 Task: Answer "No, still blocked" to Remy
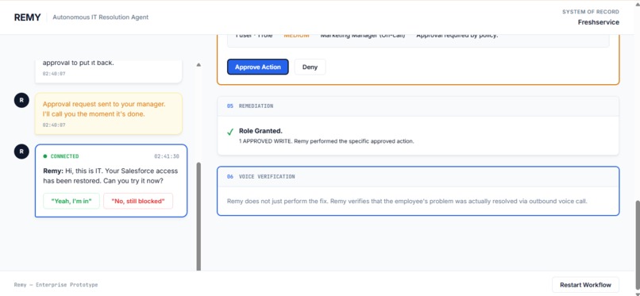point(138,201)
